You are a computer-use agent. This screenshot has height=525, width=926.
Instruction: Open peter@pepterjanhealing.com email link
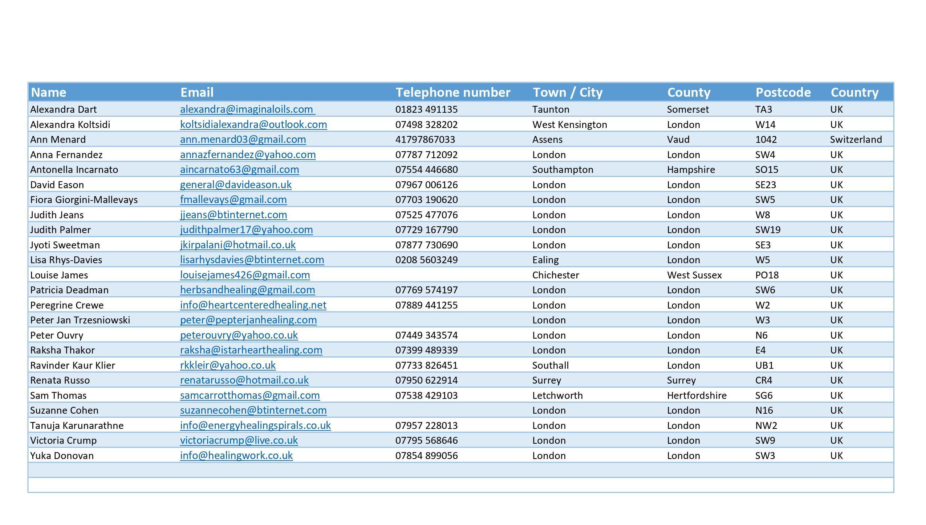[248, 320]
